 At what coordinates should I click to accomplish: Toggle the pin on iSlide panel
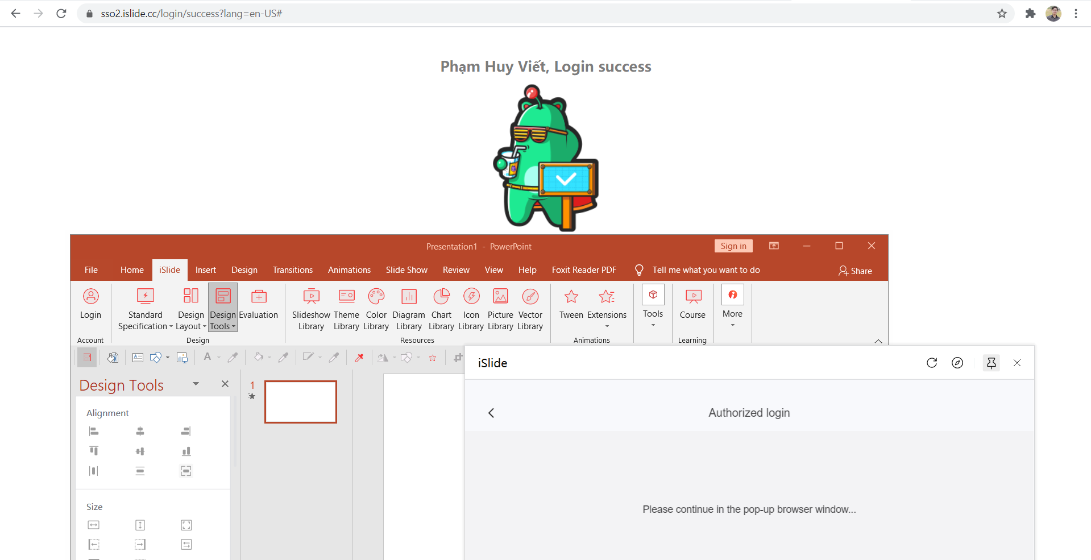992,363
